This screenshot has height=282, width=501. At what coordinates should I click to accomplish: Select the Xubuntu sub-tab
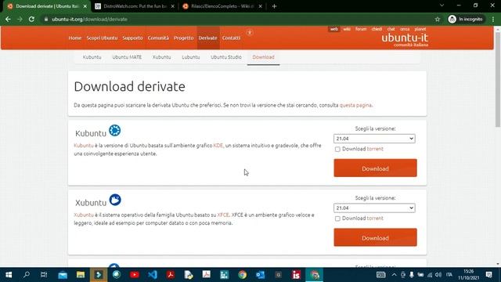coord(162,57)
